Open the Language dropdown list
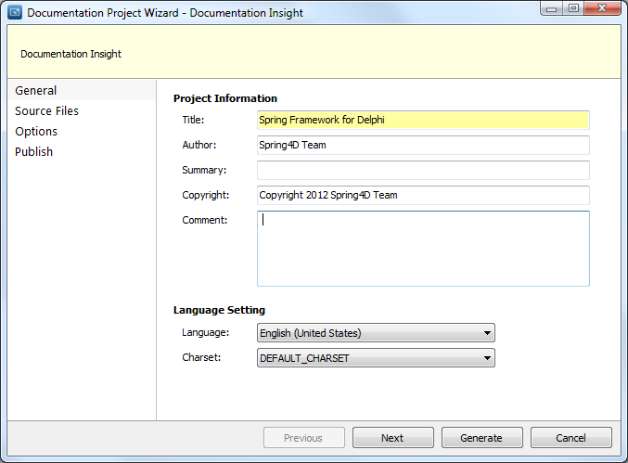The width and height of the screenshot is (628, 463). pyautogui.click(x=376, y=333)
